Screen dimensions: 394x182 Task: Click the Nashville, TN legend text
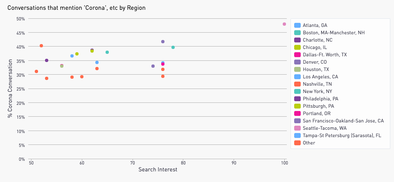(x=317, y=84)
